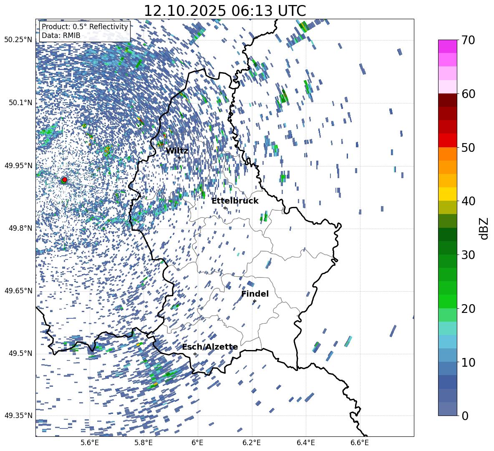Click the 49.95°N latitude label
494x451 pixels.
point(18,165)
